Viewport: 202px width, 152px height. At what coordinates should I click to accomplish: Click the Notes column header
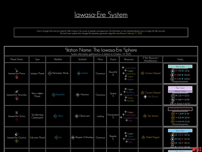click(180, 59)
